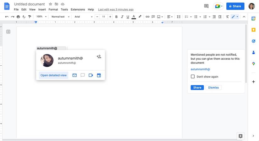Click the Clear formatting icon
Image resolution: width=259 pixels, height=141 pixels.
tap(227, 17)
